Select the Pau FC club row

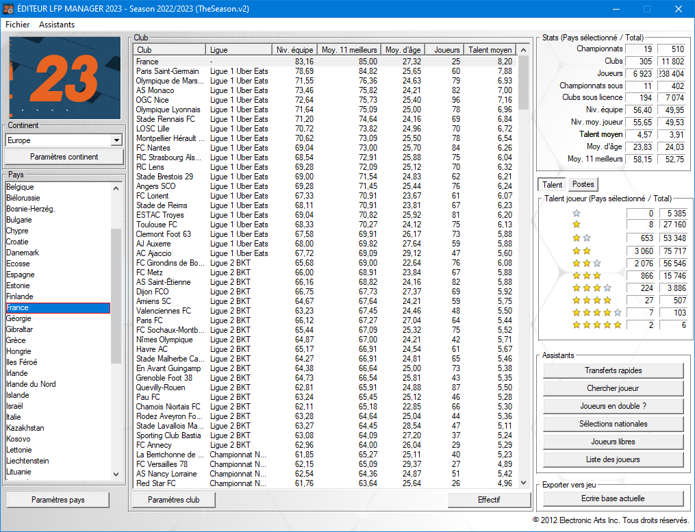325,397
